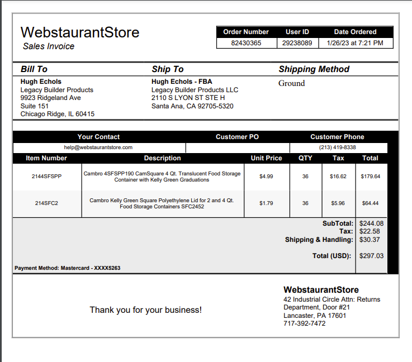Click the help@webstaurantstore.com contact email
The image size is (412, 362).
pyautogui.click(x=98, y=147)
